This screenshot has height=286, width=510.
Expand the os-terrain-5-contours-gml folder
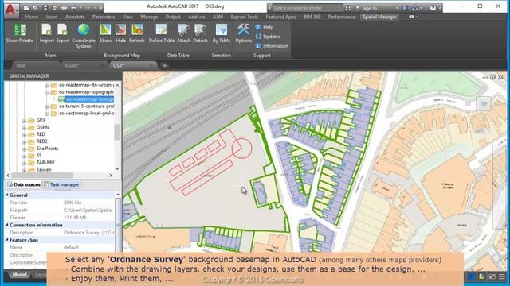(46, 106)
